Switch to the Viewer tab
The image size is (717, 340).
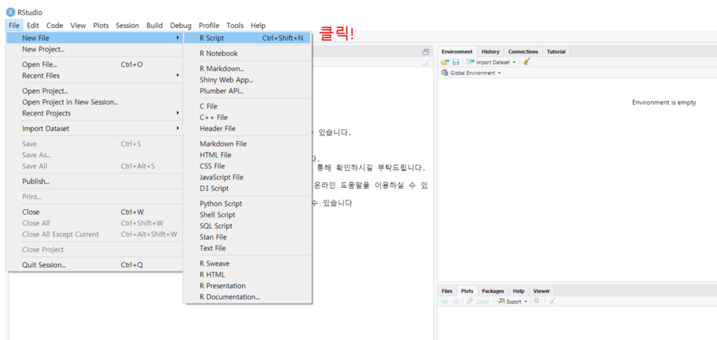(541, 291)
